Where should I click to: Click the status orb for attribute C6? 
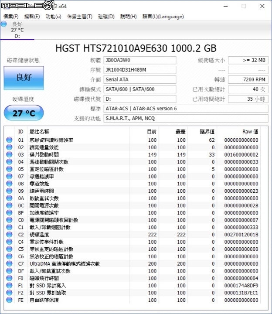pyautogui.click(x=9, y=256)
